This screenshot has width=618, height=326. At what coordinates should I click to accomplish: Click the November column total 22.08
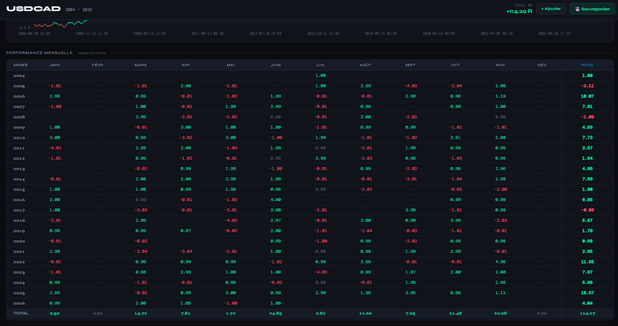500,313
